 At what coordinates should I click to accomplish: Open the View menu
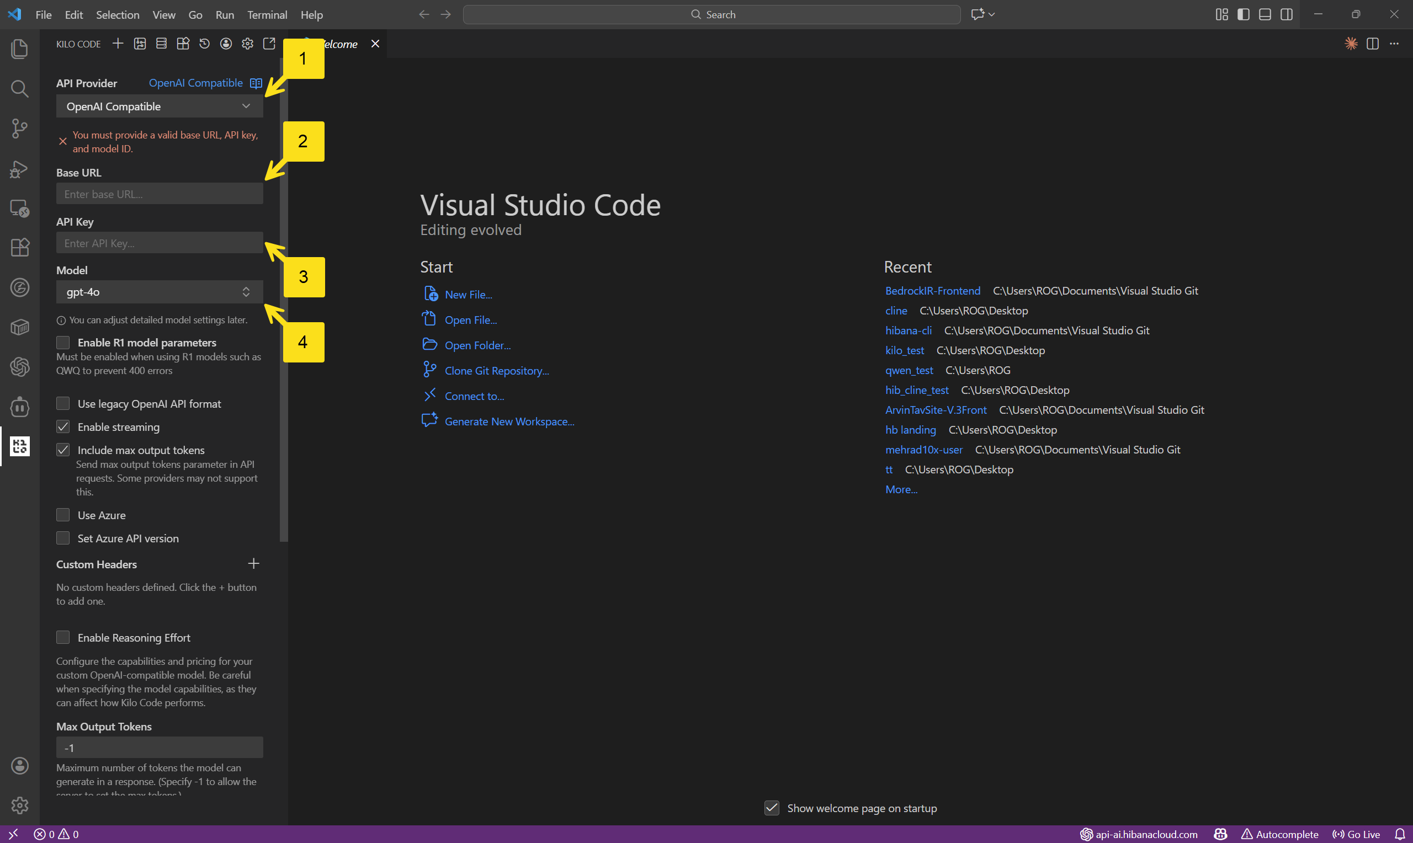pyautogui.click(x=163, y=15)
